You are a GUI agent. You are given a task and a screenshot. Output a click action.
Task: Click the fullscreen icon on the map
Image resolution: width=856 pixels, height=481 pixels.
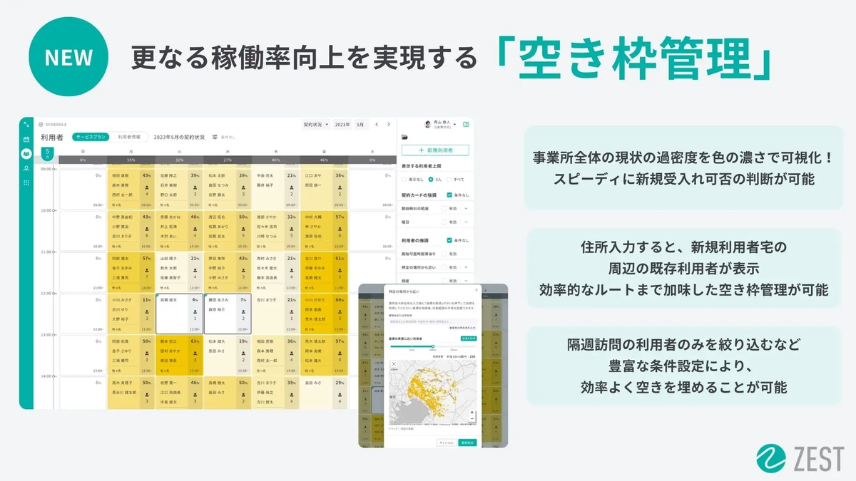(394, 363)
